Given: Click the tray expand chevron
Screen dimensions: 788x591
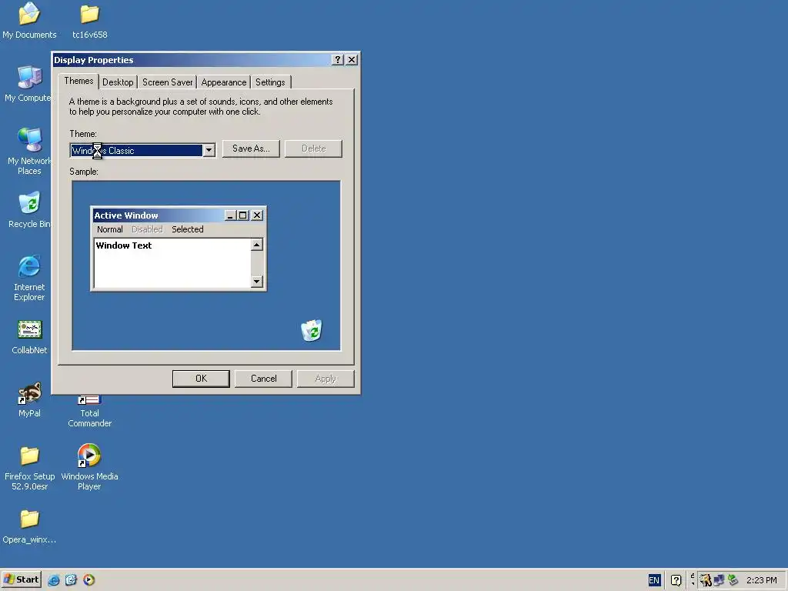Looking at the screenshot, I should (x=693, y=579).
